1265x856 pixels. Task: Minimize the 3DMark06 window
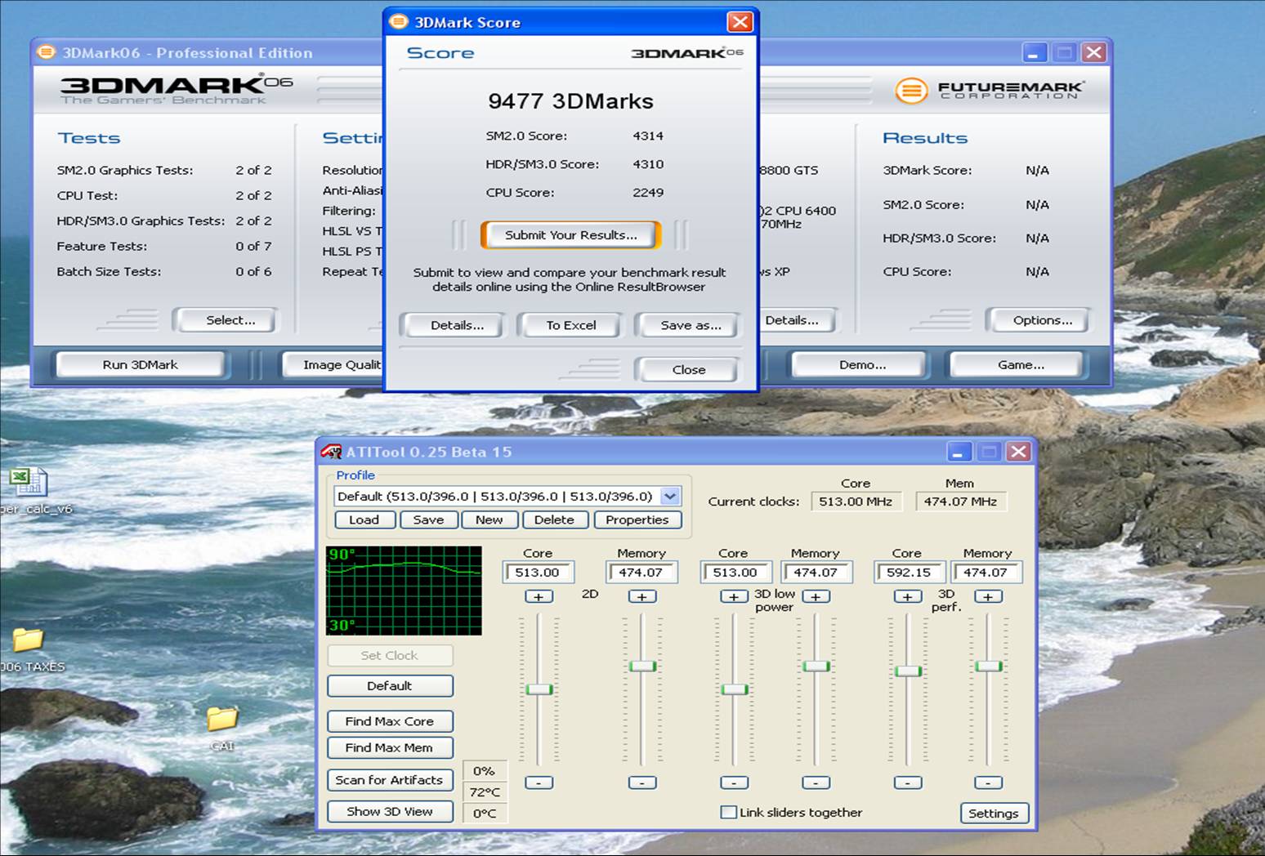point(1034,53)
